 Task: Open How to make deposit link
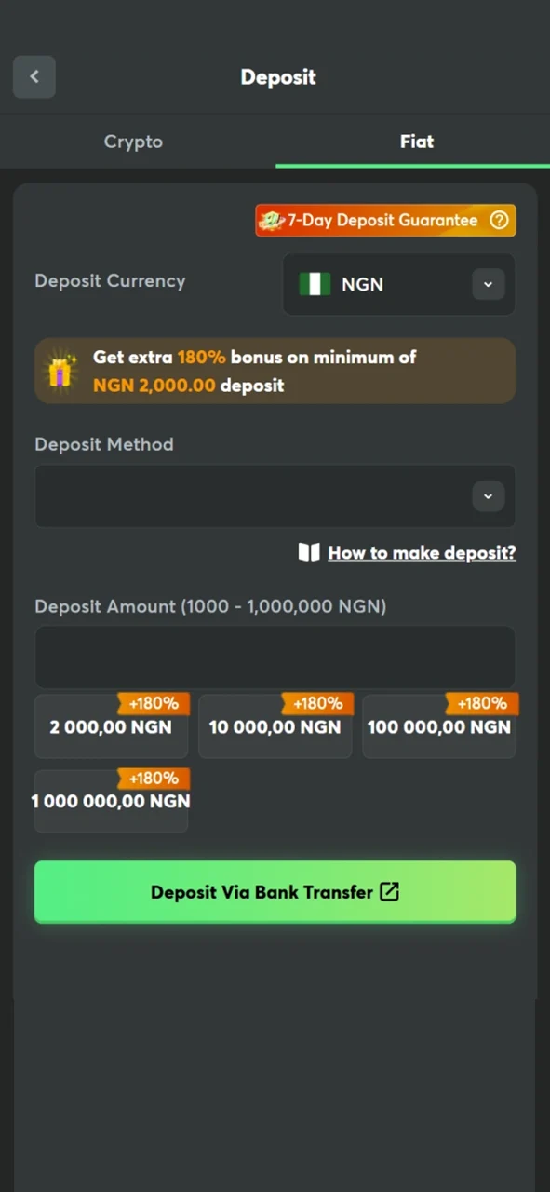[422, 552]
